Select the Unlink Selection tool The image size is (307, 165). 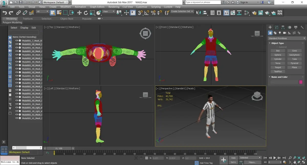pyautogui.click(x=25, y=13)
